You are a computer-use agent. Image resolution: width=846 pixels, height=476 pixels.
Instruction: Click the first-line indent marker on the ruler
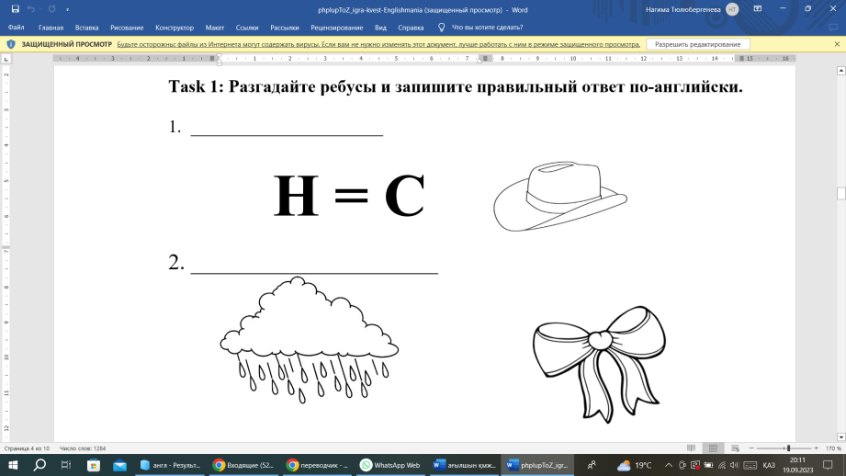(219, 56)
